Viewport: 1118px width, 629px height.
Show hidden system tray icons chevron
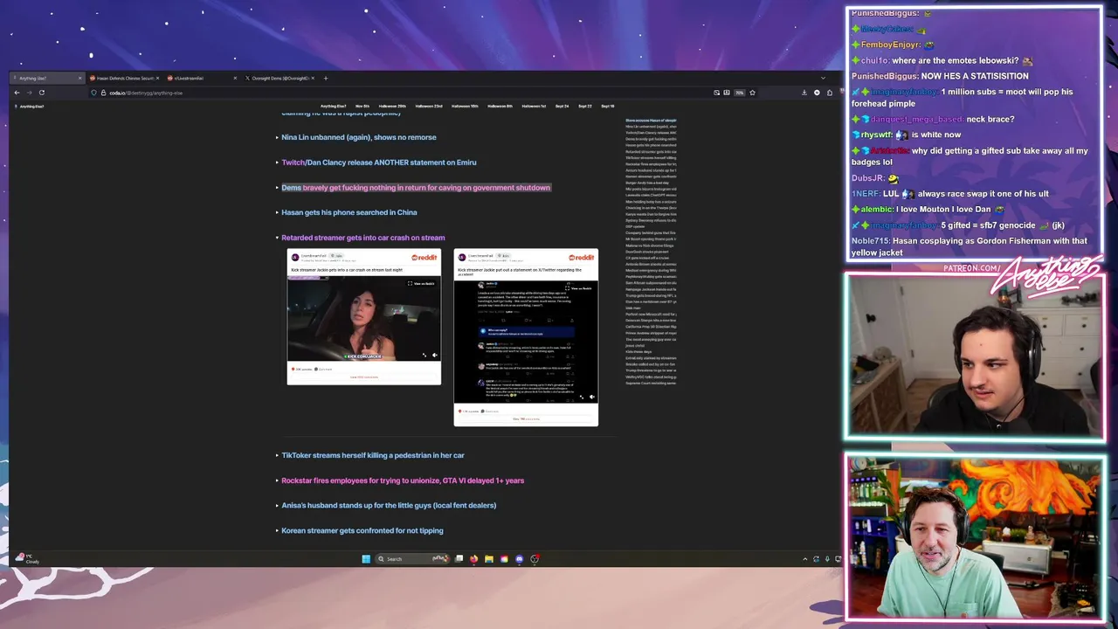click(x=804, y=559)
